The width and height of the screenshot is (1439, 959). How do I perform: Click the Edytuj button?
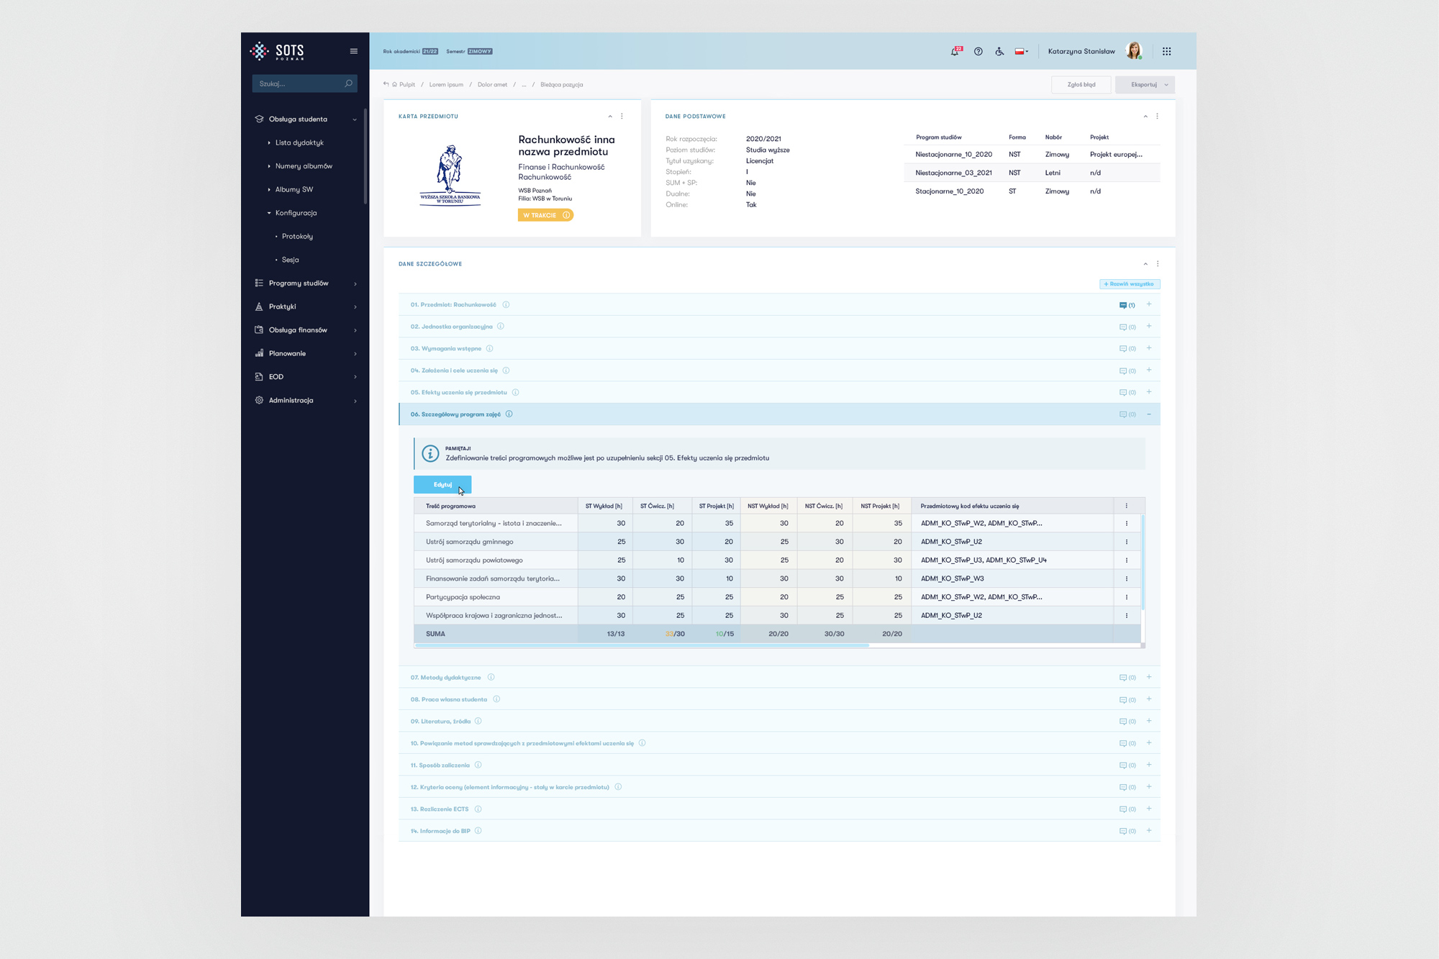point(442,484)
